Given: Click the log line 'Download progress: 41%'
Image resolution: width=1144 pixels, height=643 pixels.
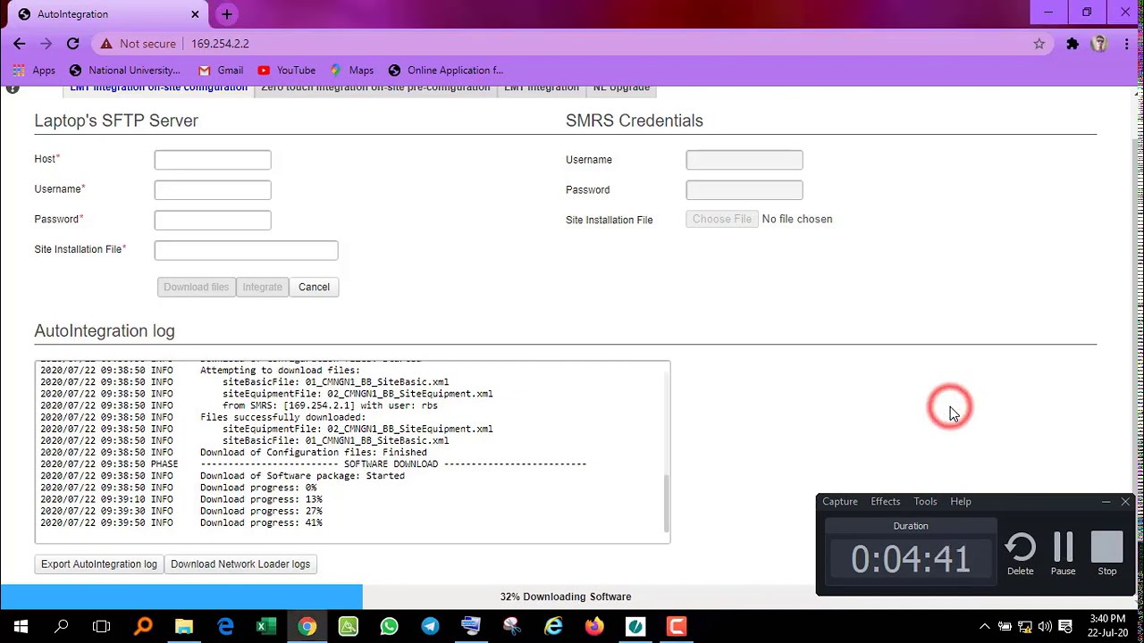Looking at the screenshot, I should pos(261,523).
